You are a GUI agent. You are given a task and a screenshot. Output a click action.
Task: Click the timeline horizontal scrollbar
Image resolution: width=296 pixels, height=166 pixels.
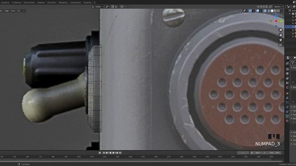142,161
